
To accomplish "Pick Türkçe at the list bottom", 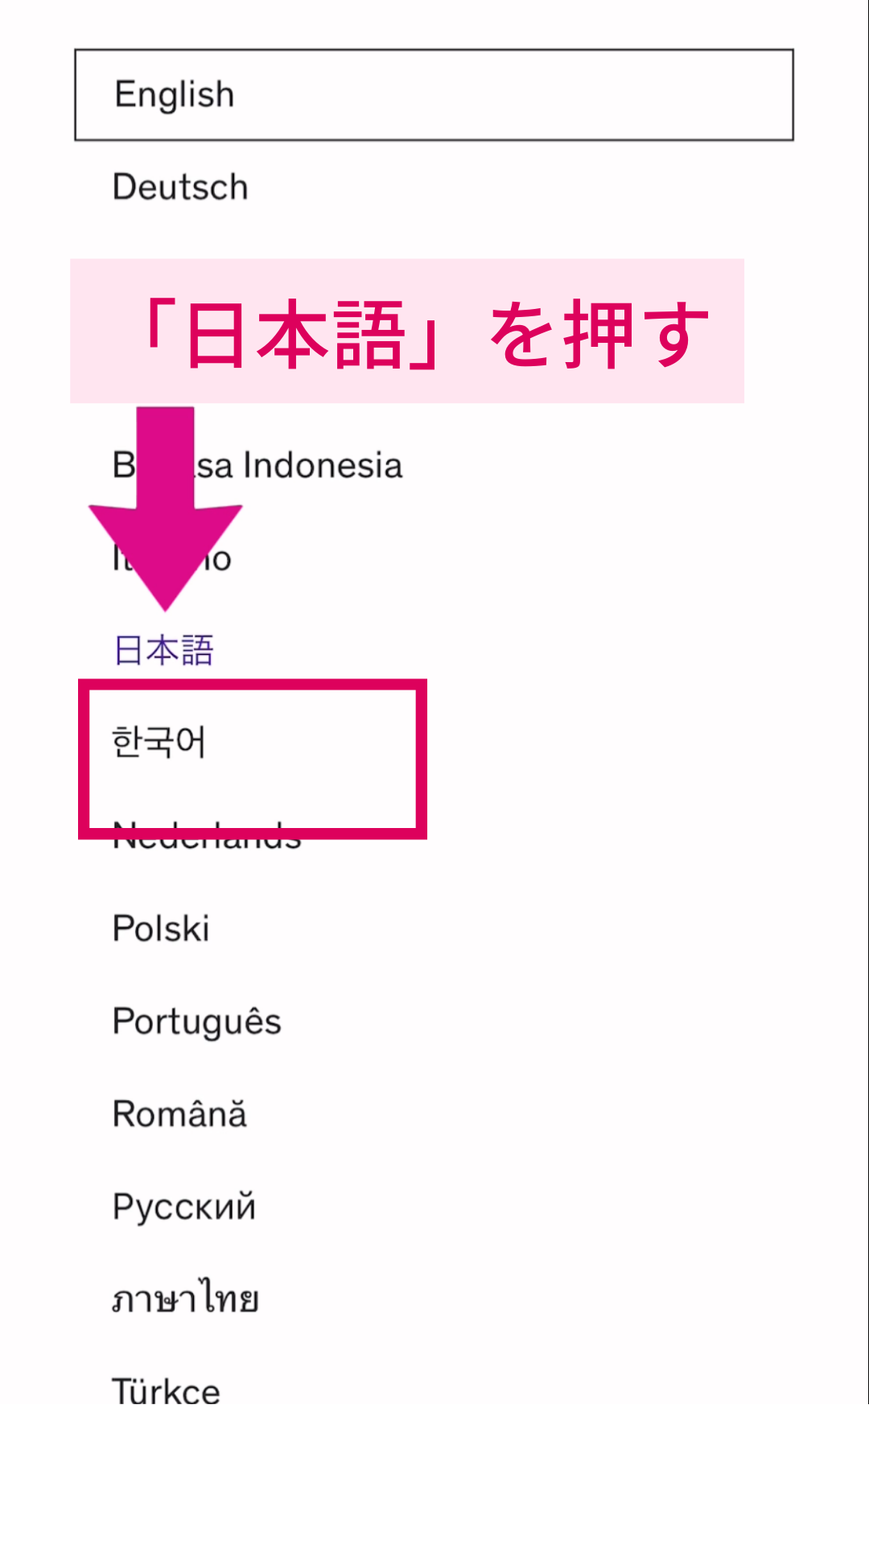I will pyautogui.click(x=166, y=1391).
